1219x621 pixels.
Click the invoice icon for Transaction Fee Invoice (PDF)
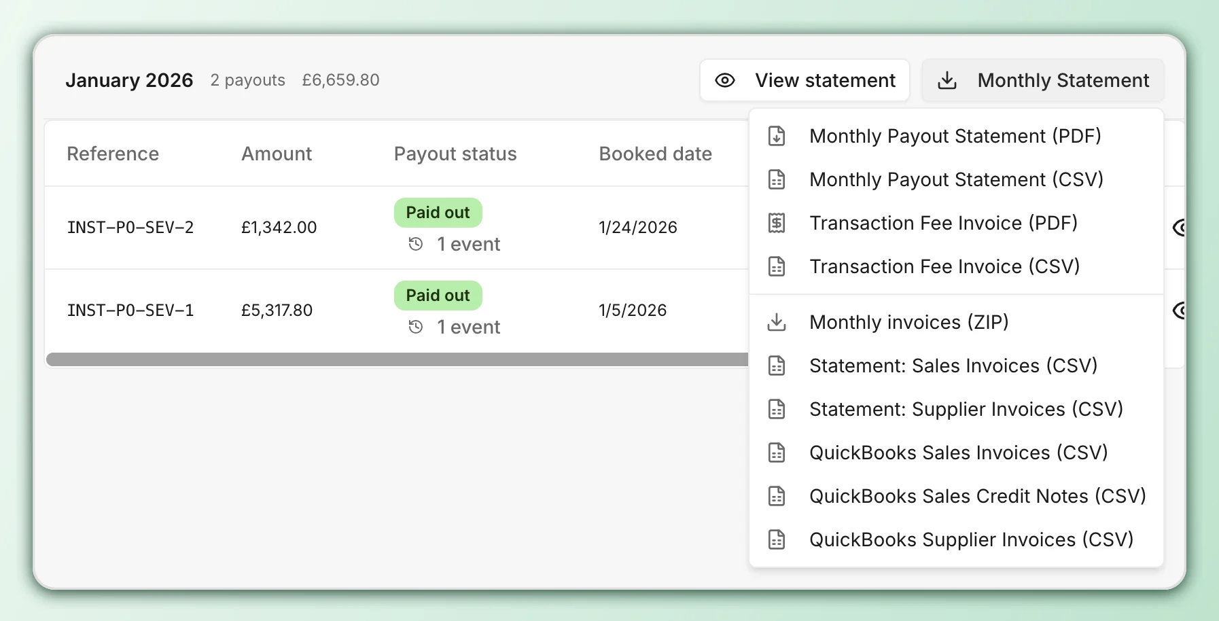pyautogui.click(x=777, y=223)
